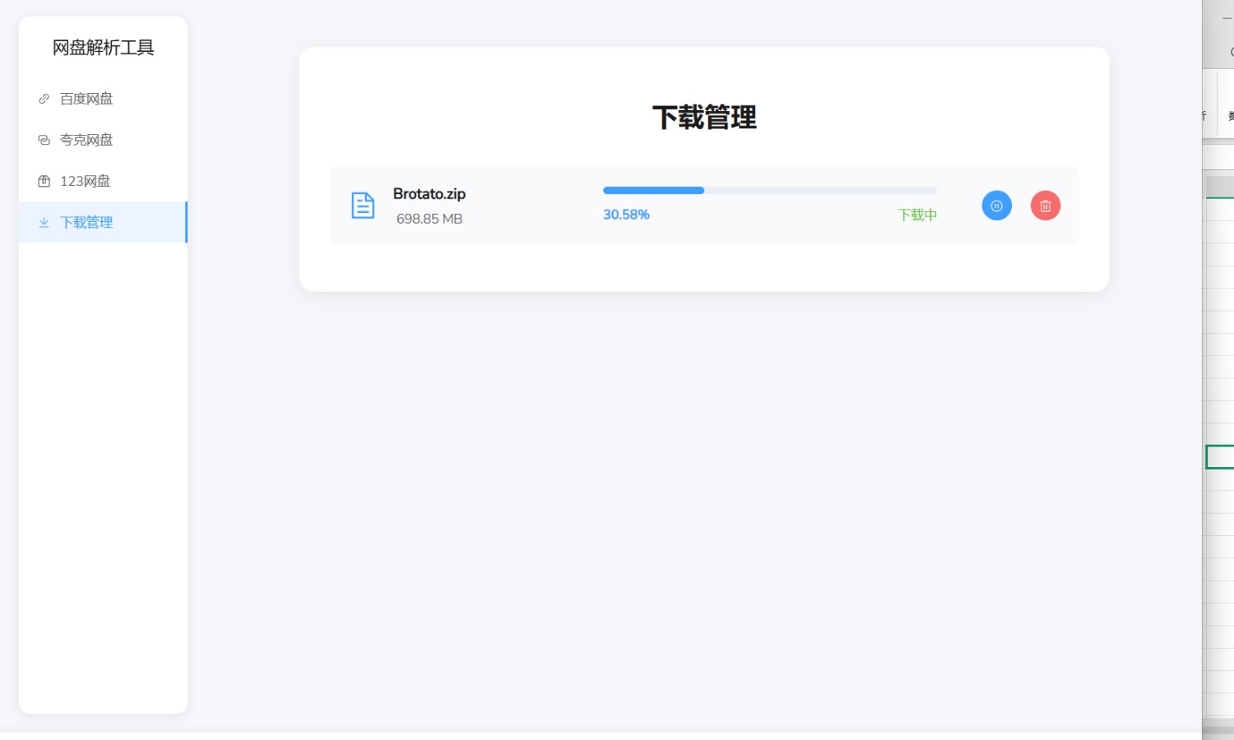The height and width of the screenshot is (740, 1234).
Task: Click the 网盘解析工具 app title
Action: coord(103,48)
